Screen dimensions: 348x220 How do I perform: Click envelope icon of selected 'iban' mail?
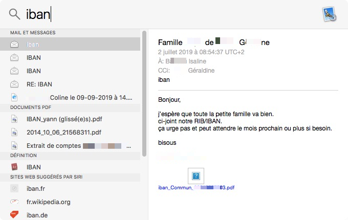click(x=14, y=45)
